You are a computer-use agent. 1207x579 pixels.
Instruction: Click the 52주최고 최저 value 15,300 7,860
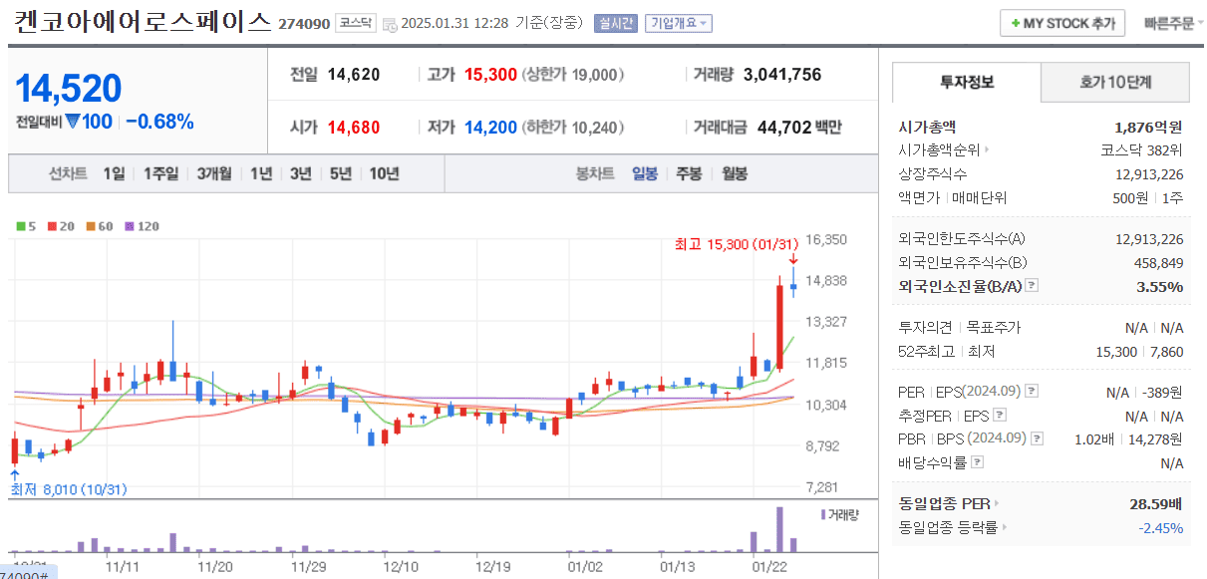[x=1140, y=352]
